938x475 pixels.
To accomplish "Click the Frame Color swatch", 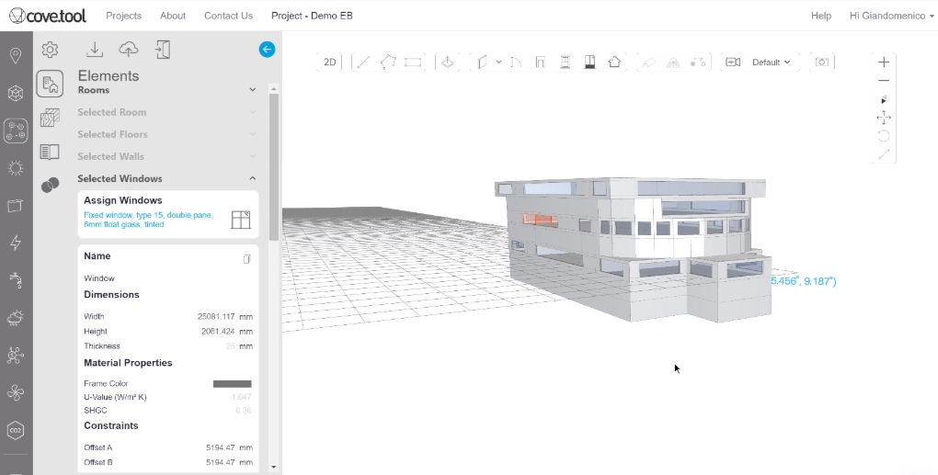I will (x=232, y=384).
